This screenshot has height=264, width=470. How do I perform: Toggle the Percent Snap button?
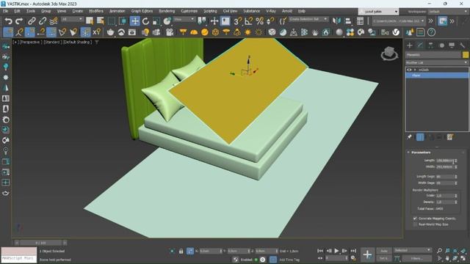(x=259, y=21)
